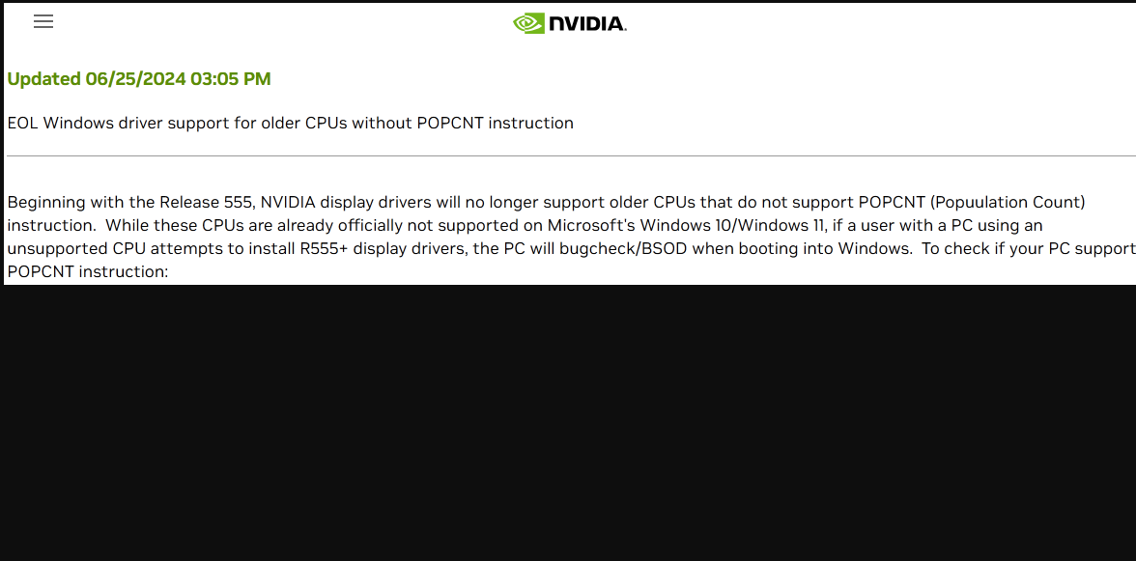The image size is (1136, 561).
Task: Select the NVIDIA header menu area
Action: (569, 22)
